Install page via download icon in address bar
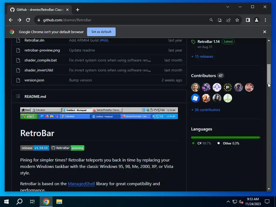 pyautogui.click(x=220, y=20)
